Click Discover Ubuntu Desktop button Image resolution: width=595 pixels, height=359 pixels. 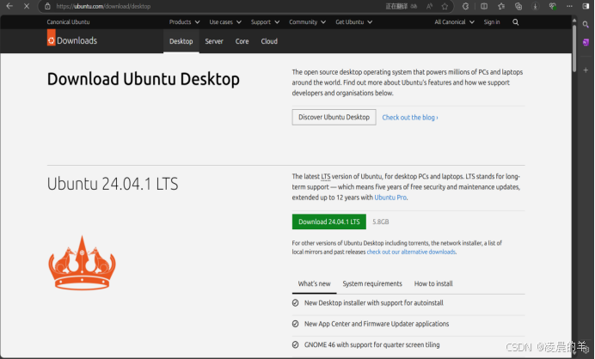click(x=334, y=117)
